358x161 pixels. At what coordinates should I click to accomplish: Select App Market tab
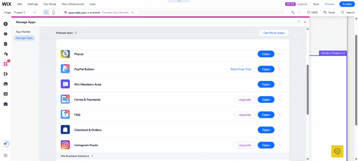click(x=23, y=32)
